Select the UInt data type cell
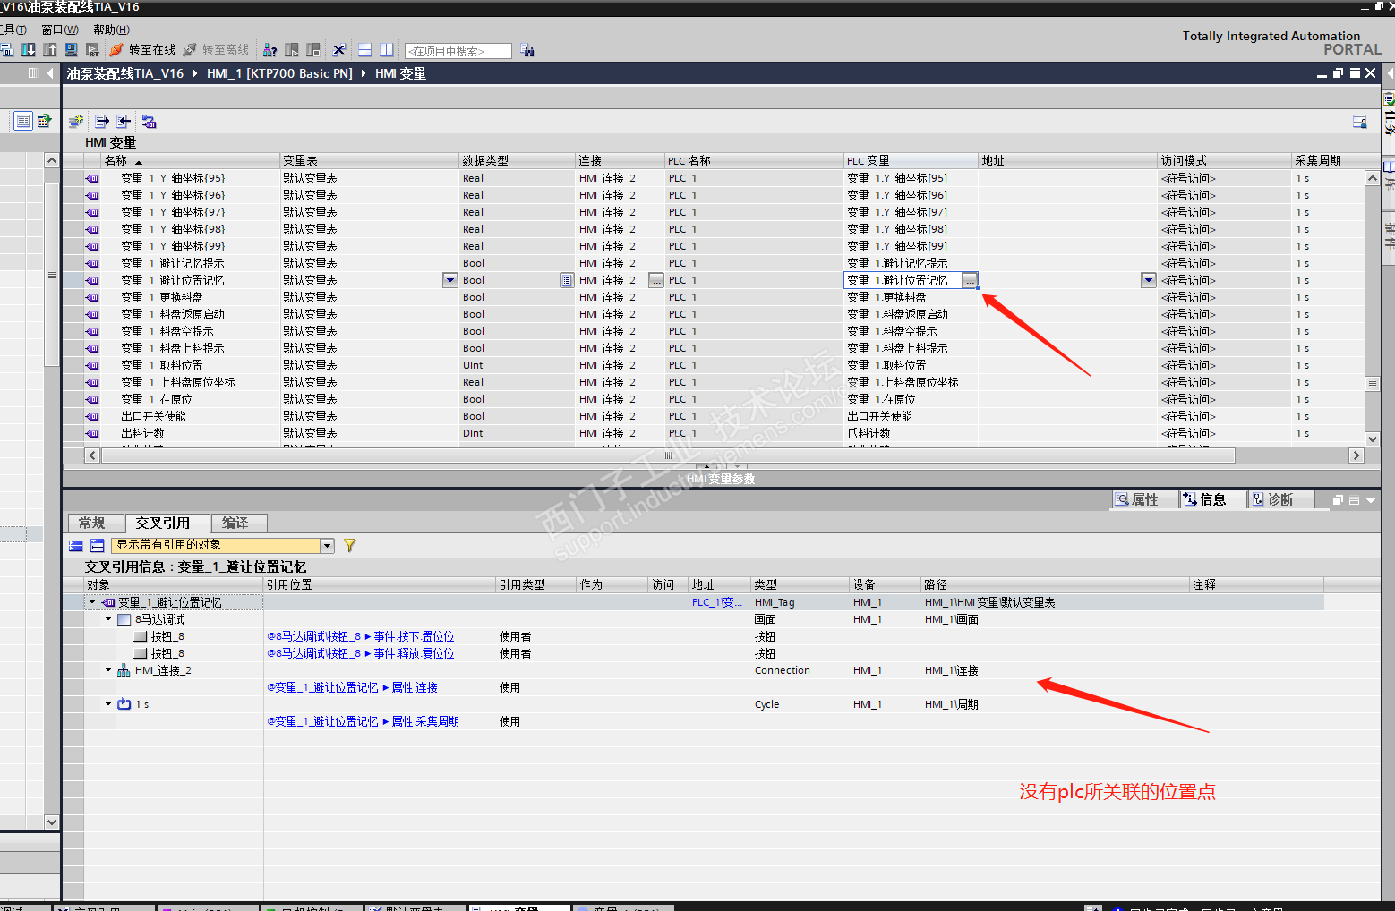The image size is (1395, 911). pyautogui.click(x=517, y=365)
